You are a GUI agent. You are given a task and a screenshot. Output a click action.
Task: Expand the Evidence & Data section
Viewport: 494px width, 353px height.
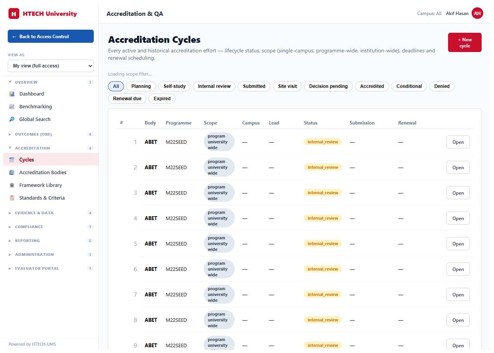[51, 213]
